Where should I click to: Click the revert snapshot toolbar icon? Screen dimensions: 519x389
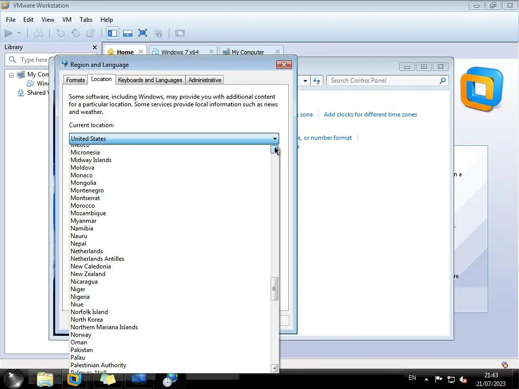[76, 33]
